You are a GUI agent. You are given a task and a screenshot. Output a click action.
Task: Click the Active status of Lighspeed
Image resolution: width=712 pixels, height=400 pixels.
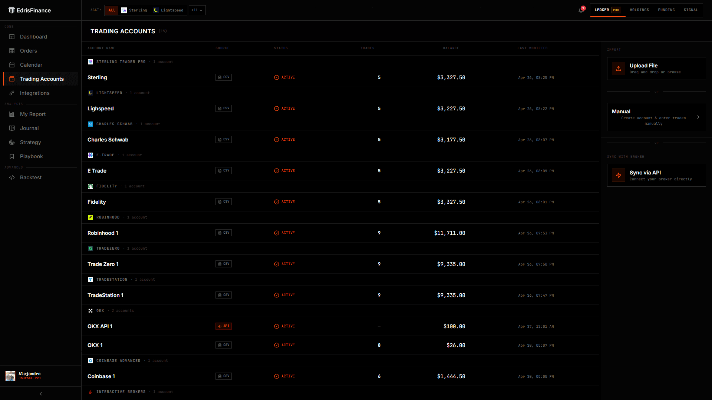tap(284, 109)
